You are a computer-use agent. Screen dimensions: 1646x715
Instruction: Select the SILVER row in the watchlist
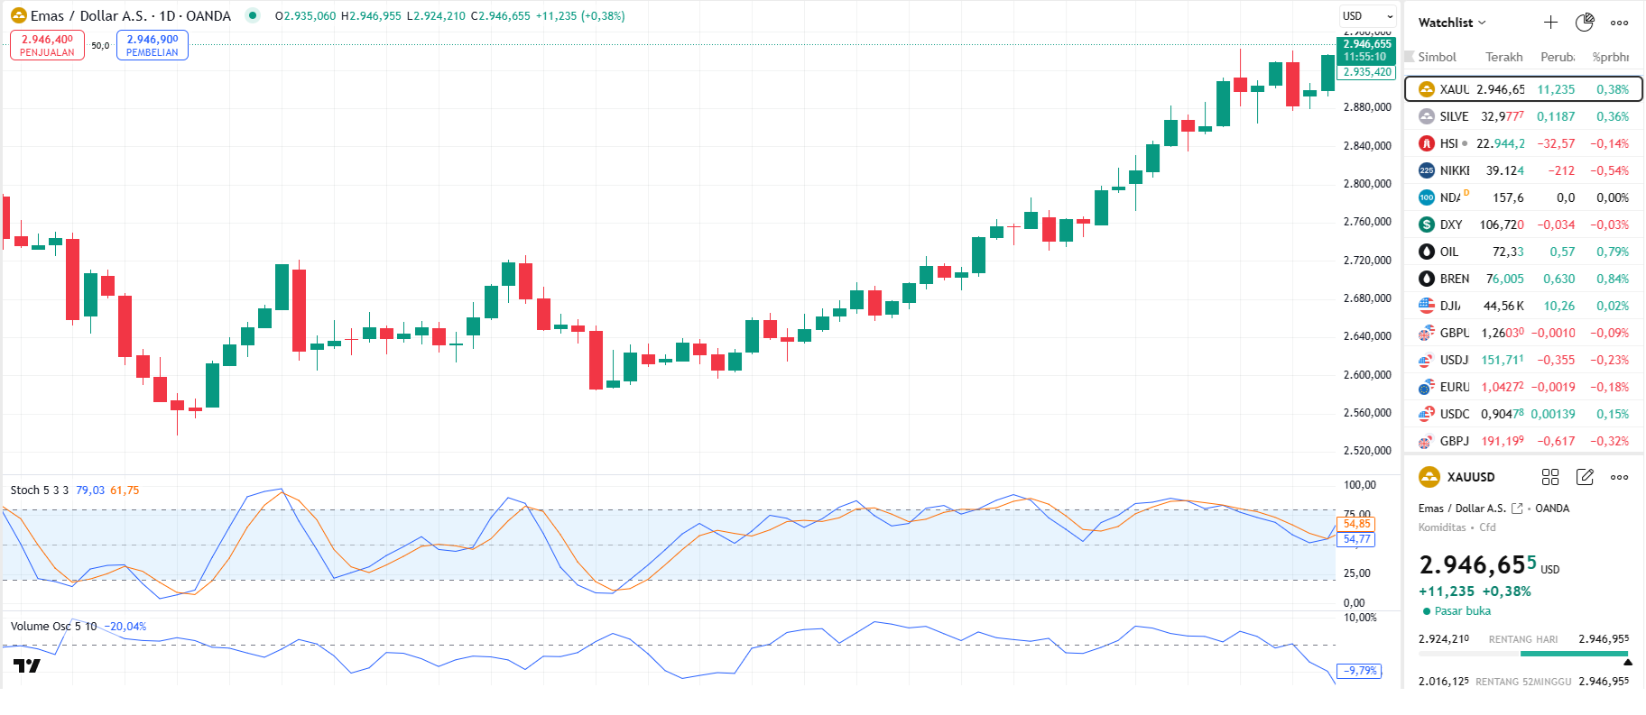(x=1523, y=116)
